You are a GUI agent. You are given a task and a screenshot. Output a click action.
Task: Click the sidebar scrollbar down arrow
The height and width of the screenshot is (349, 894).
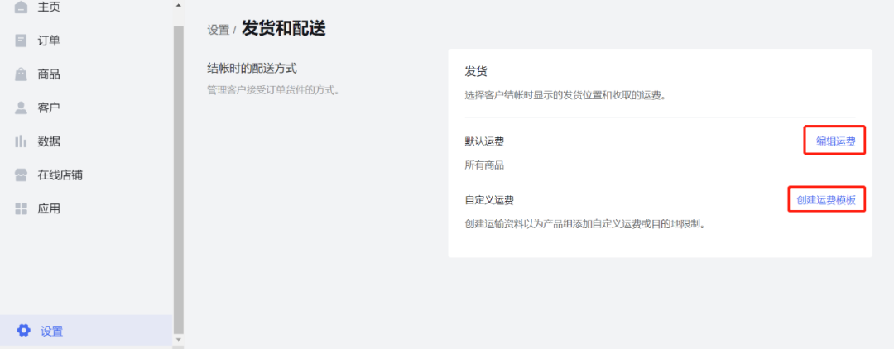coord(179,339)
